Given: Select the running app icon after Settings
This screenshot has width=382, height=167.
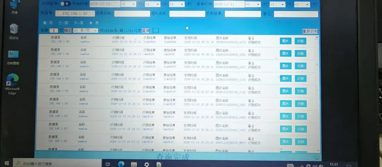Looking at the screenshot, I should pos(159,164).
